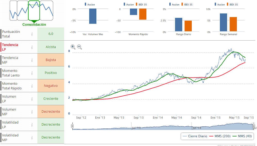Click the Decreciente value for Volumen MP
The height and width of the screenshot is (146, 257).
[51, 112]
